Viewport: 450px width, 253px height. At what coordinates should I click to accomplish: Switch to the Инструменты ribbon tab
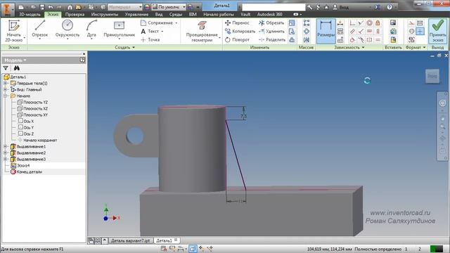(105, 14)
